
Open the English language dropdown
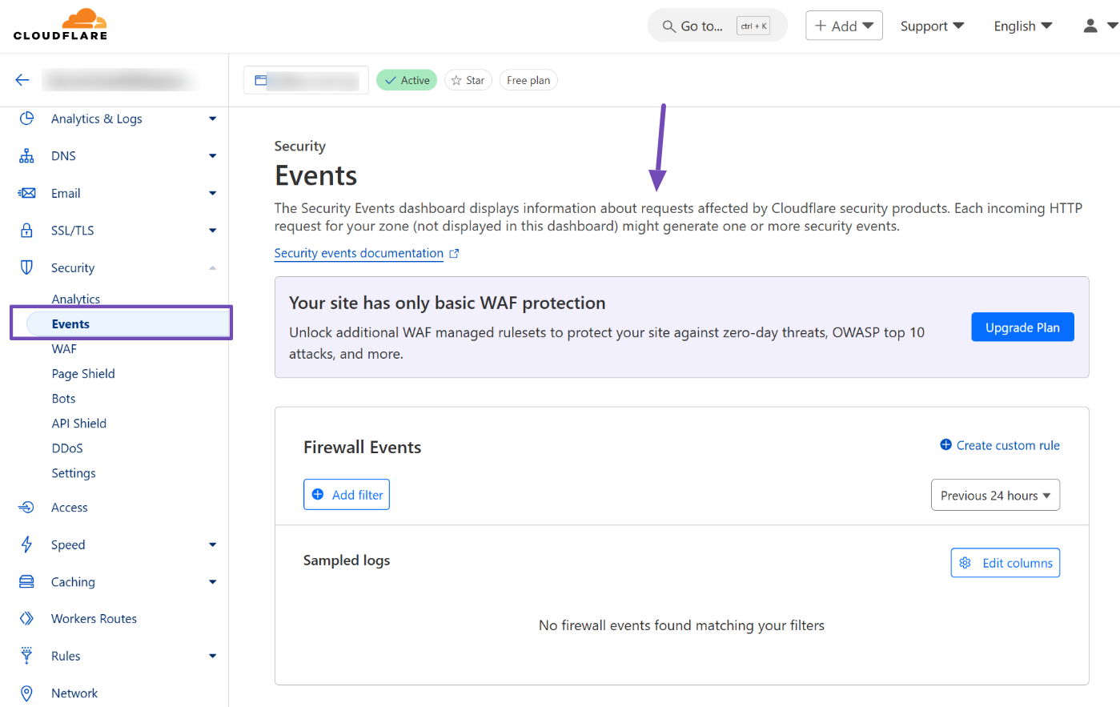pos(1023,26)
